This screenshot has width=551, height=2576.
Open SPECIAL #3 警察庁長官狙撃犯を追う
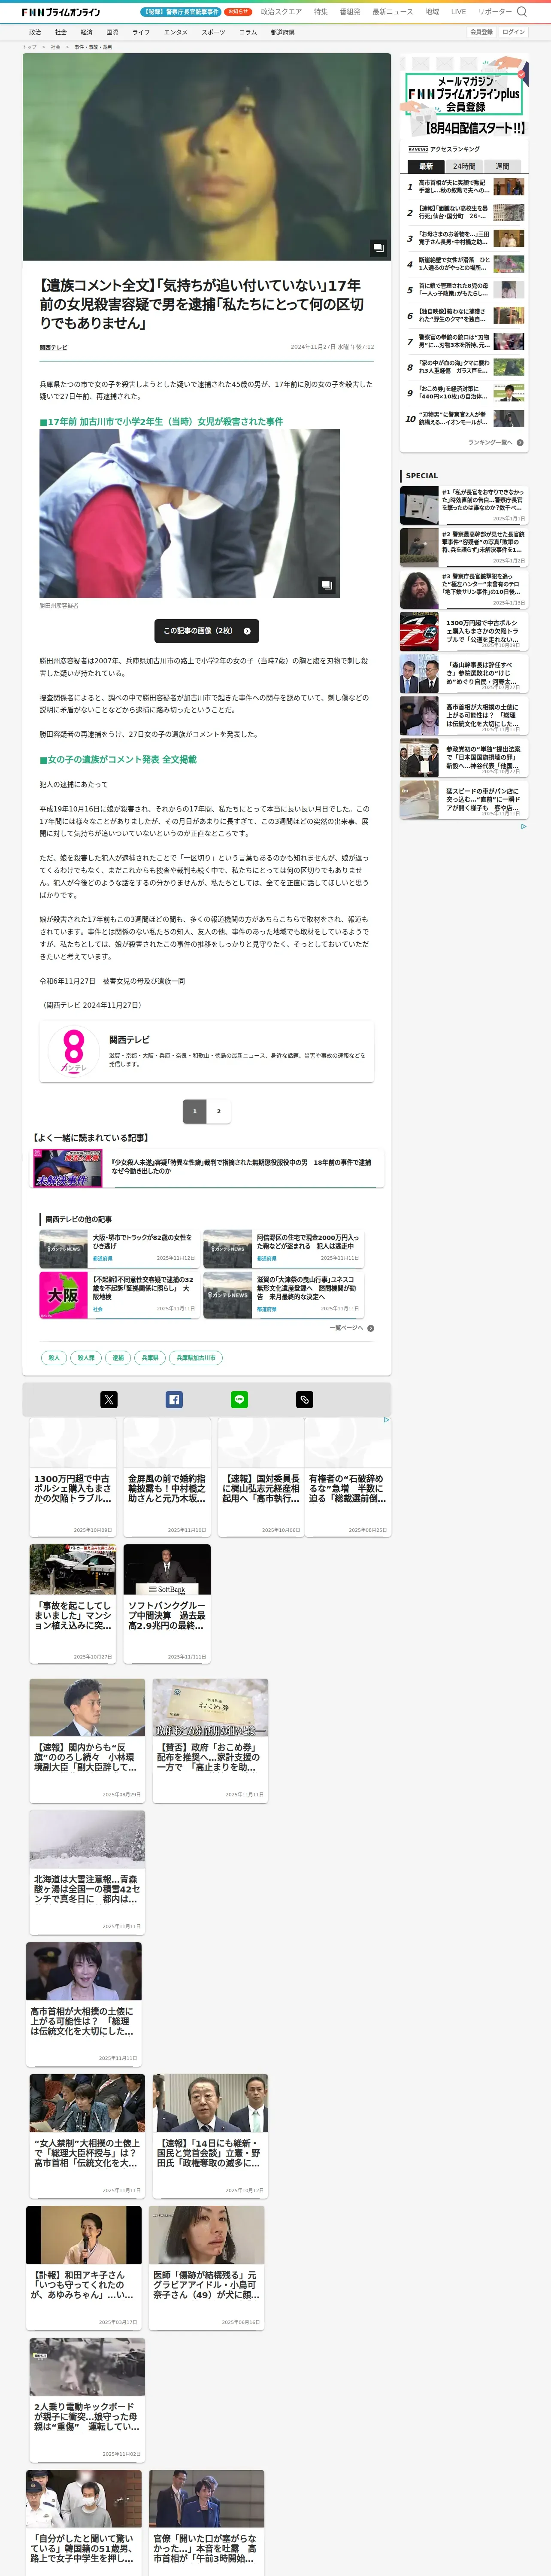click(464, 589)
